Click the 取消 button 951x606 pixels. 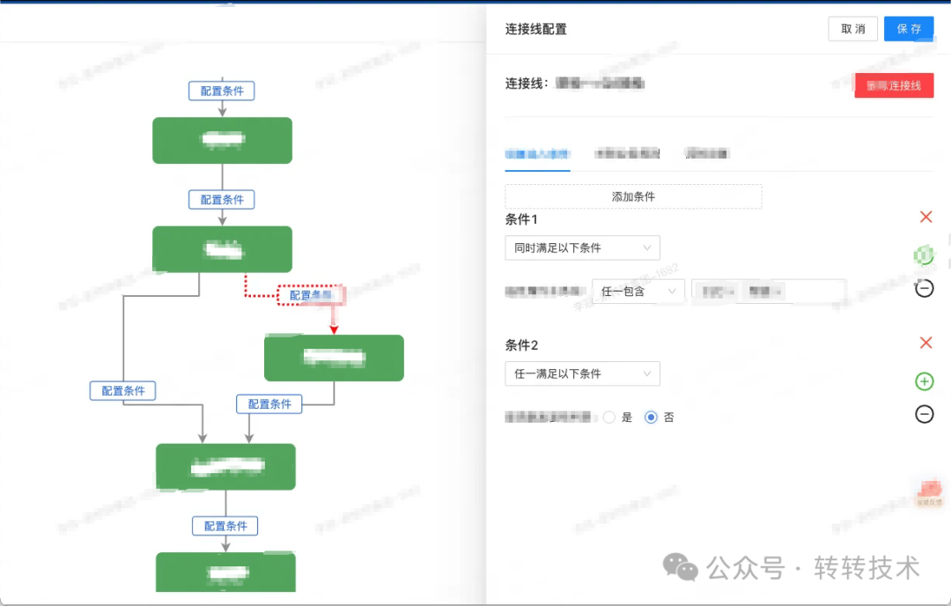tap(852, 28)
